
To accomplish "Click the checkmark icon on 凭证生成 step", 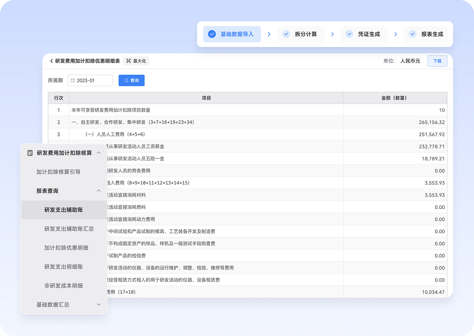I will (349, 34).
